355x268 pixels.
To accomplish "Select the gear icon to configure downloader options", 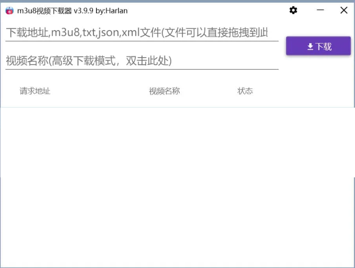I will (x=292, y=10).
